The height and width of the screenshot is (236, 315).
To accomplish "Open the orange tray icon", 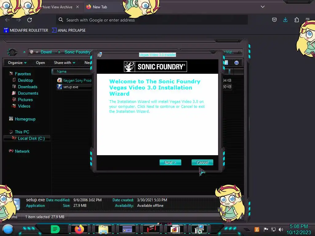I will [x=257, y=229].
